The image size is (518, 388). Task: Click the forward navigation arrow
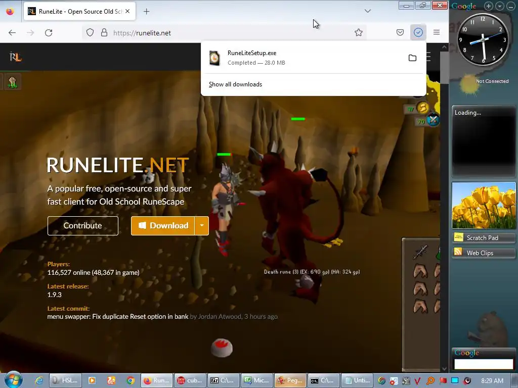click(x=30, y=33)
